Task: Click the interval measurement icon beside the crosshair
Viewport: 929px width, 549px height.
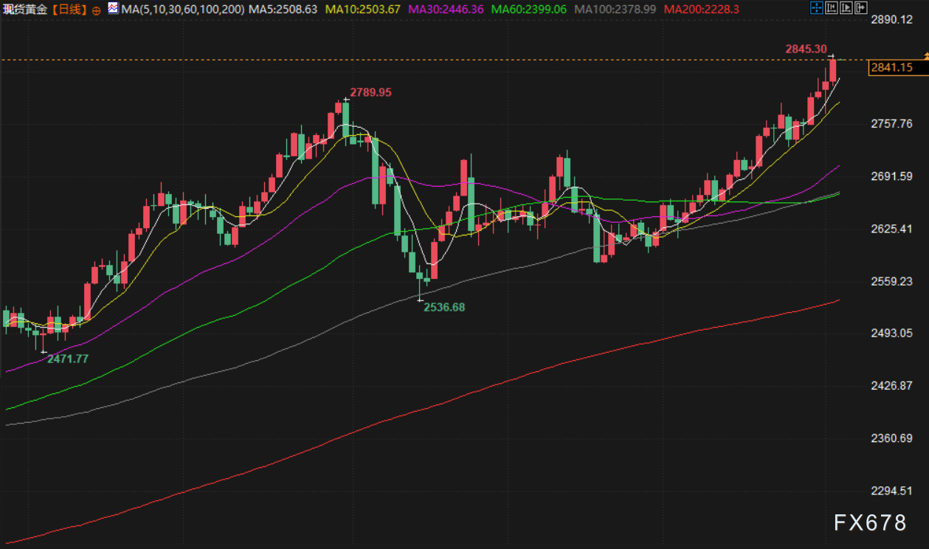Action: [x=831, y=9]
